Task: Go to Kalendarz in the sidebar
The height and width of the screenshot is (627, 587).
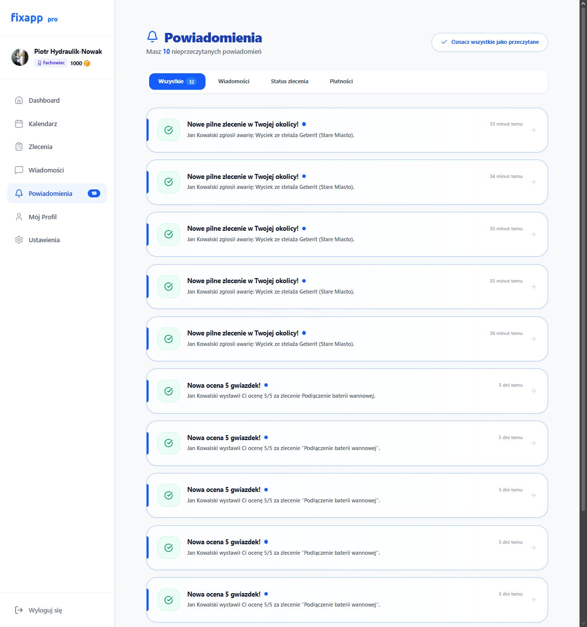Action: tap(57, 124)
